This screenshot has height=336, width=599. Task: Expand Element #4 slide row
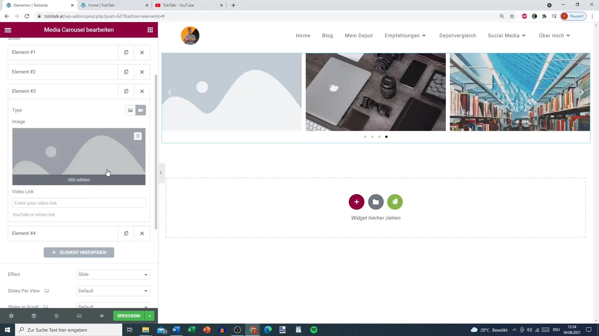63,233
